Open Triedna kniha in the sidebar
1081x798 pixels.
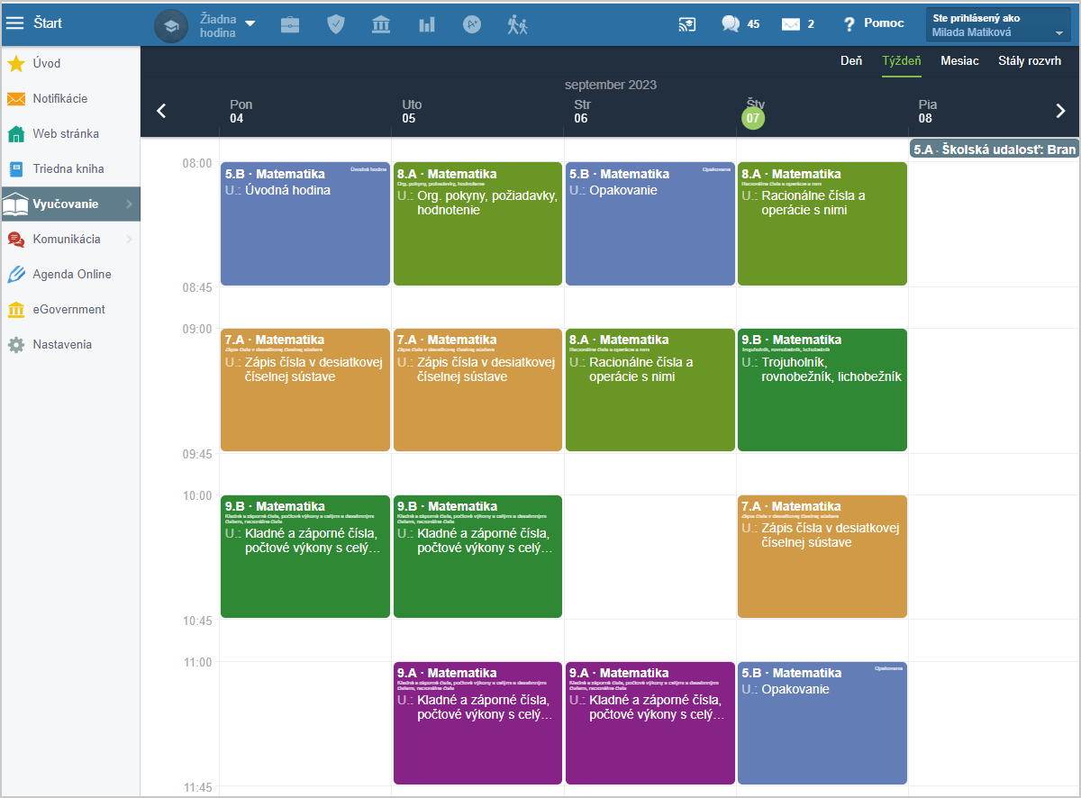[x=68, y=168]
